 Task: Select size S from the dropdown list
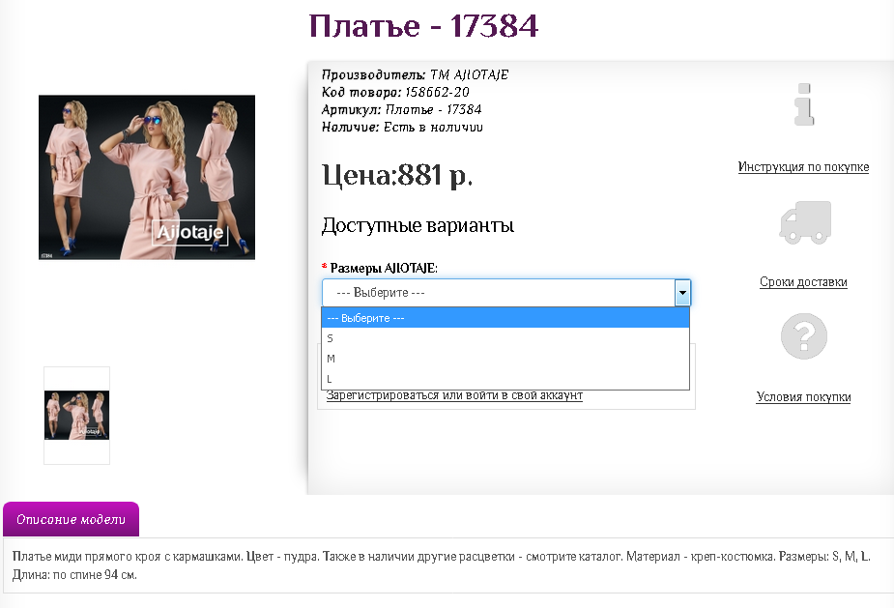[505, 338]
